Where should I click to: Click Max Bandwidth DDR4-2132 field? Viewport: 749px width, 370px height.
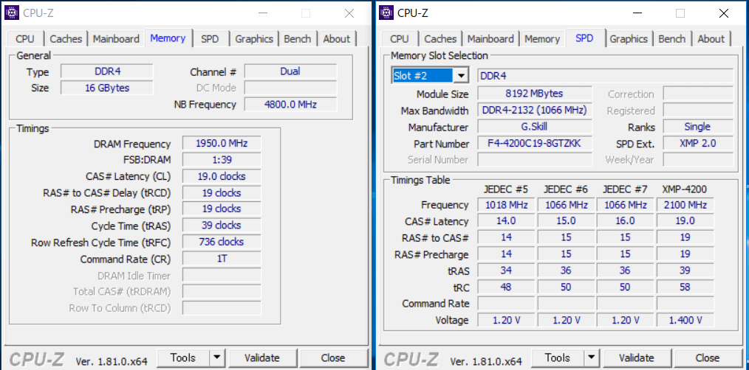point(535,110)
